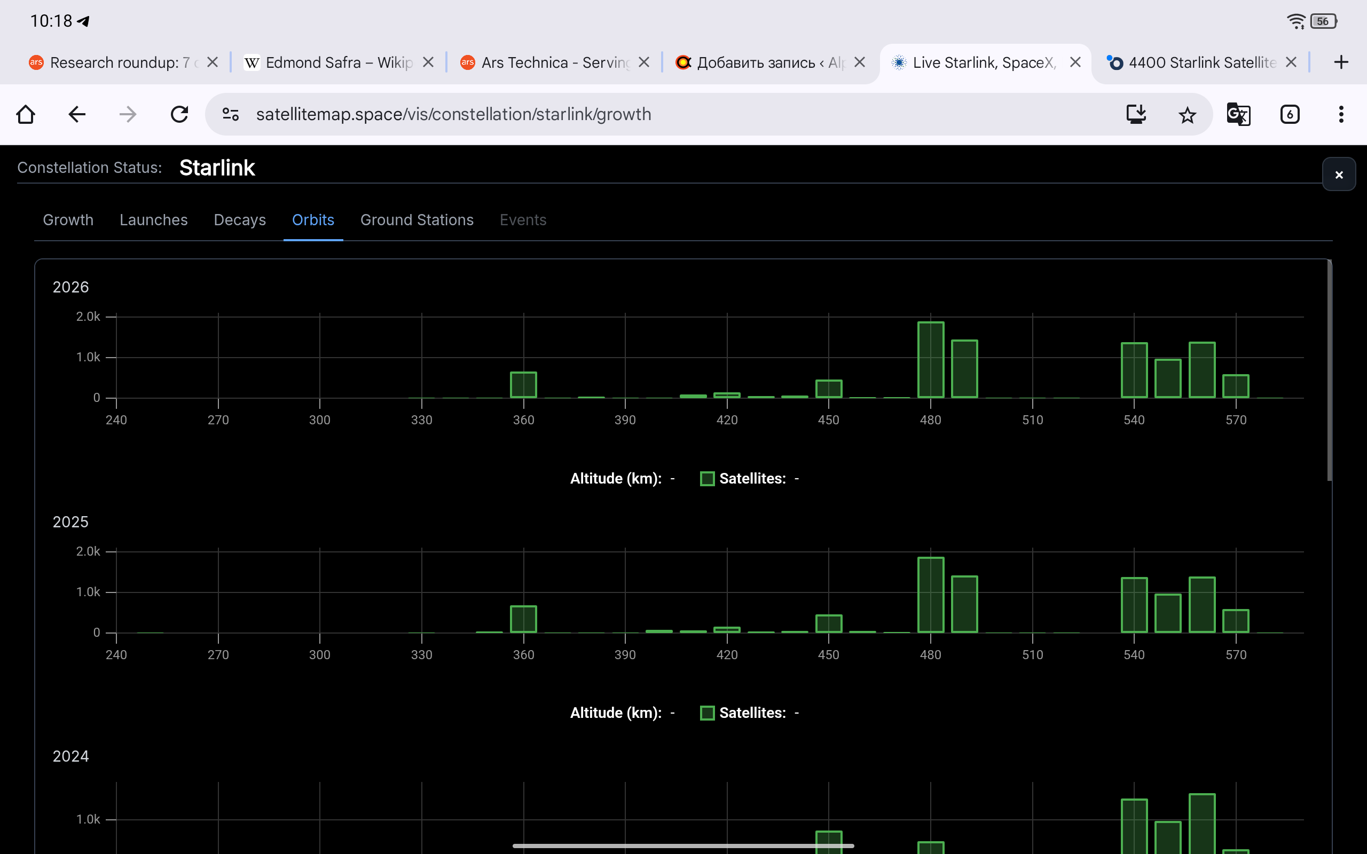Click the vertical scrollbar of charts panel
1367x854 pixels.
tap(1329, 370)
